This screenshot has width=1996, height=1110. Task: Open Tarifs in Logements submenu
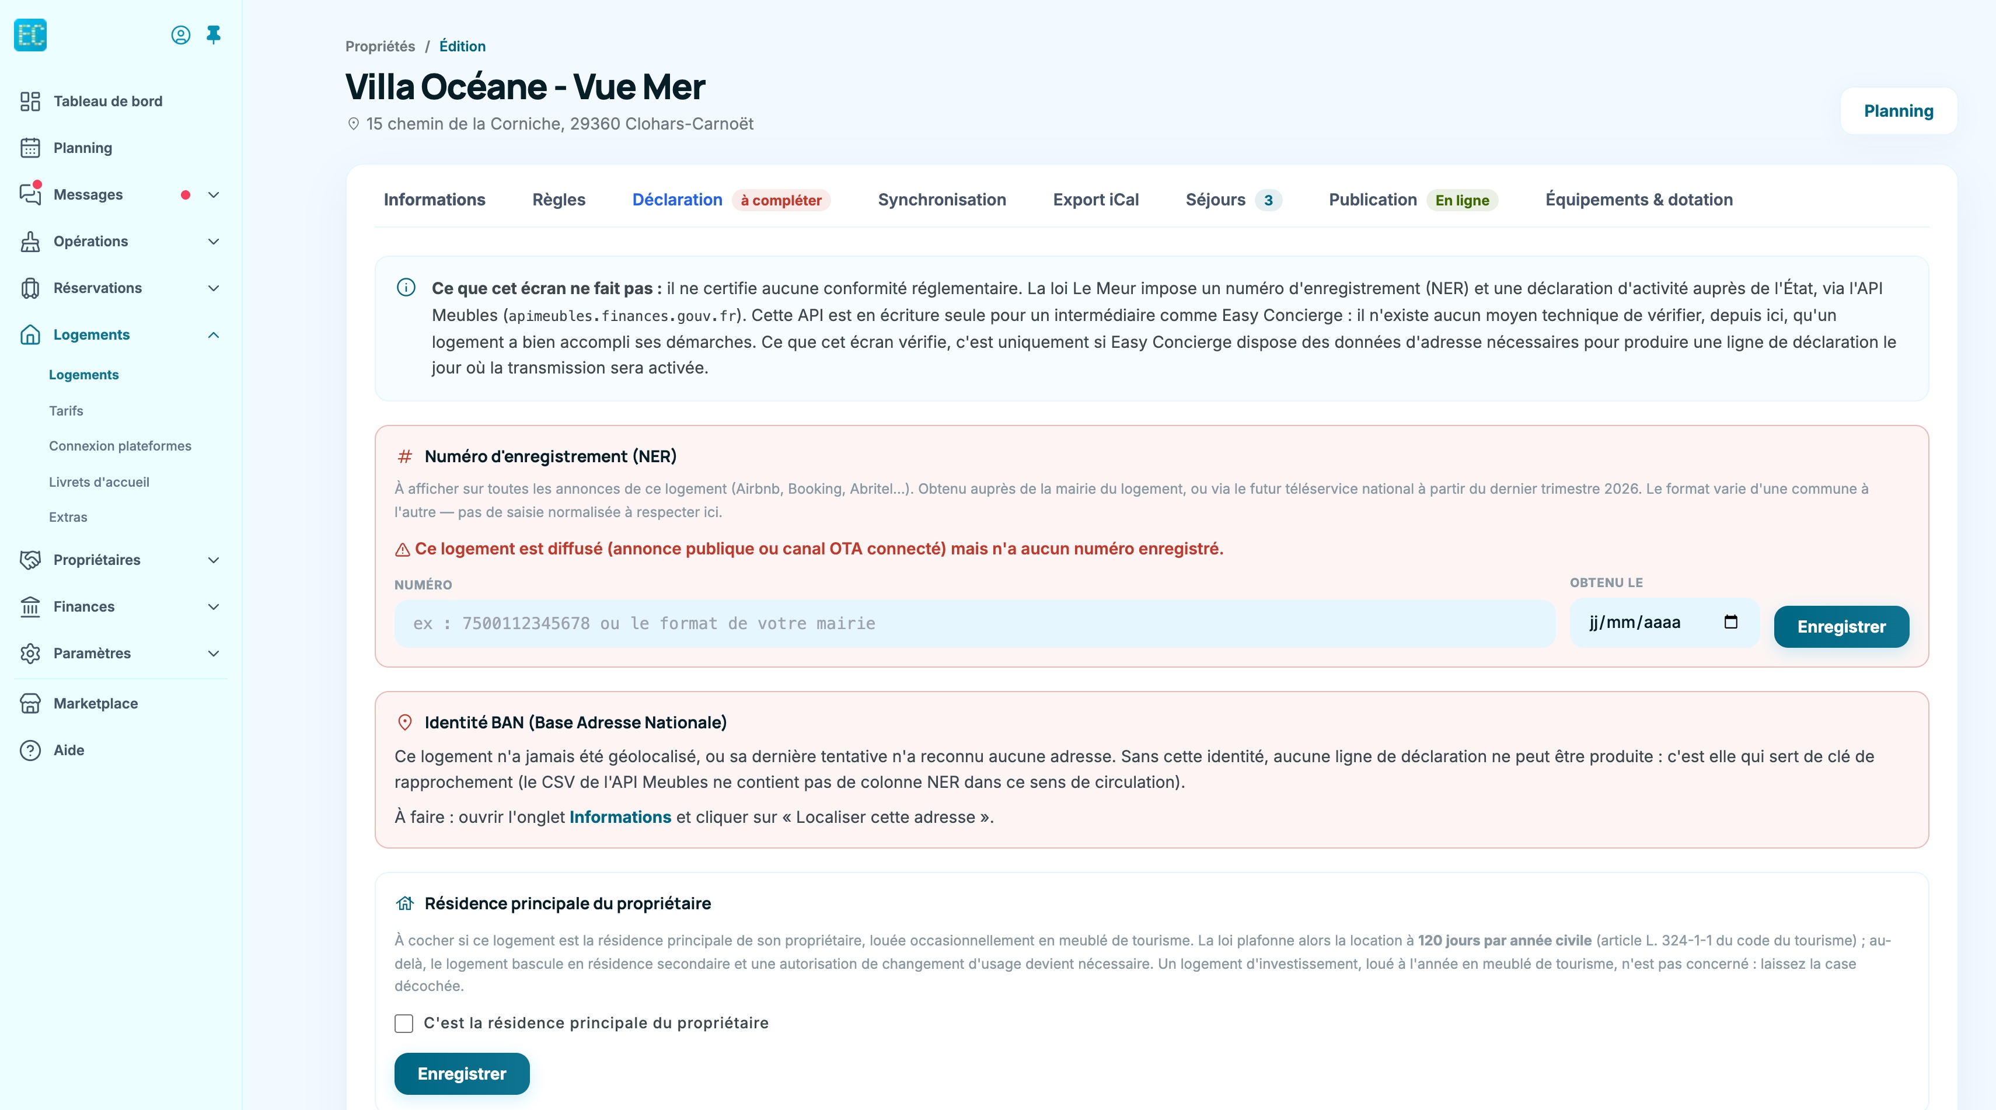pos(66,410)
